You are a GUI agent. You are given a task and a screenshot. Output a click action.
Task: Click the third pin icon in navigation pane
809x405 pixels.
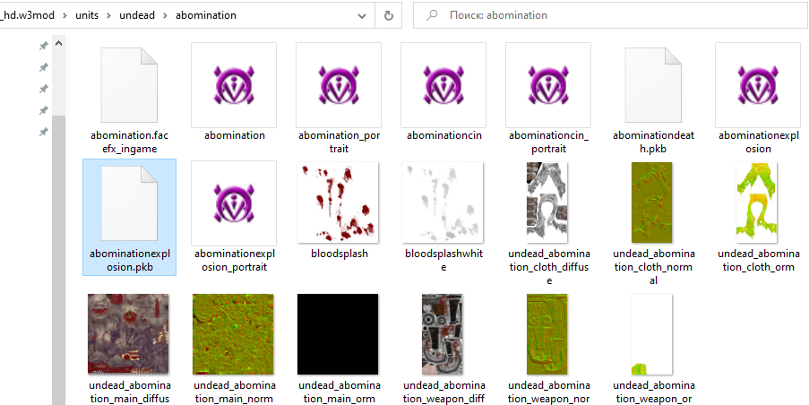click(x=44, y=90)
